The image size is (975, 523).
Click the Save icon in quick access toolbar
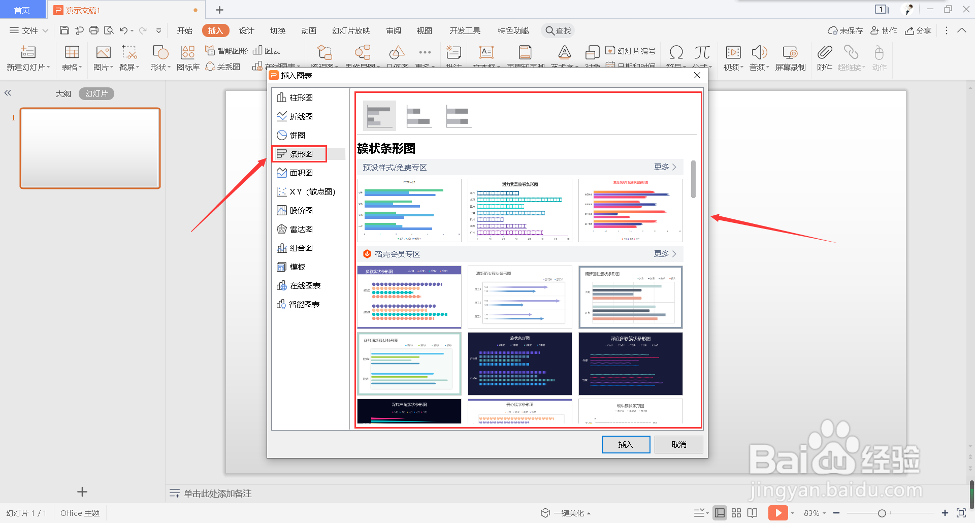point(64,30)
